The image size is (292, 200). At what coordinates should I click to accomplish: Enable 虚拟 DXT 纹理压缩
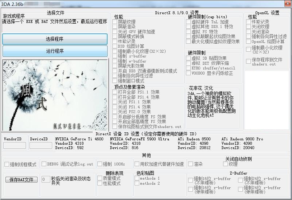pyautogui.click(x=188, y=63)
